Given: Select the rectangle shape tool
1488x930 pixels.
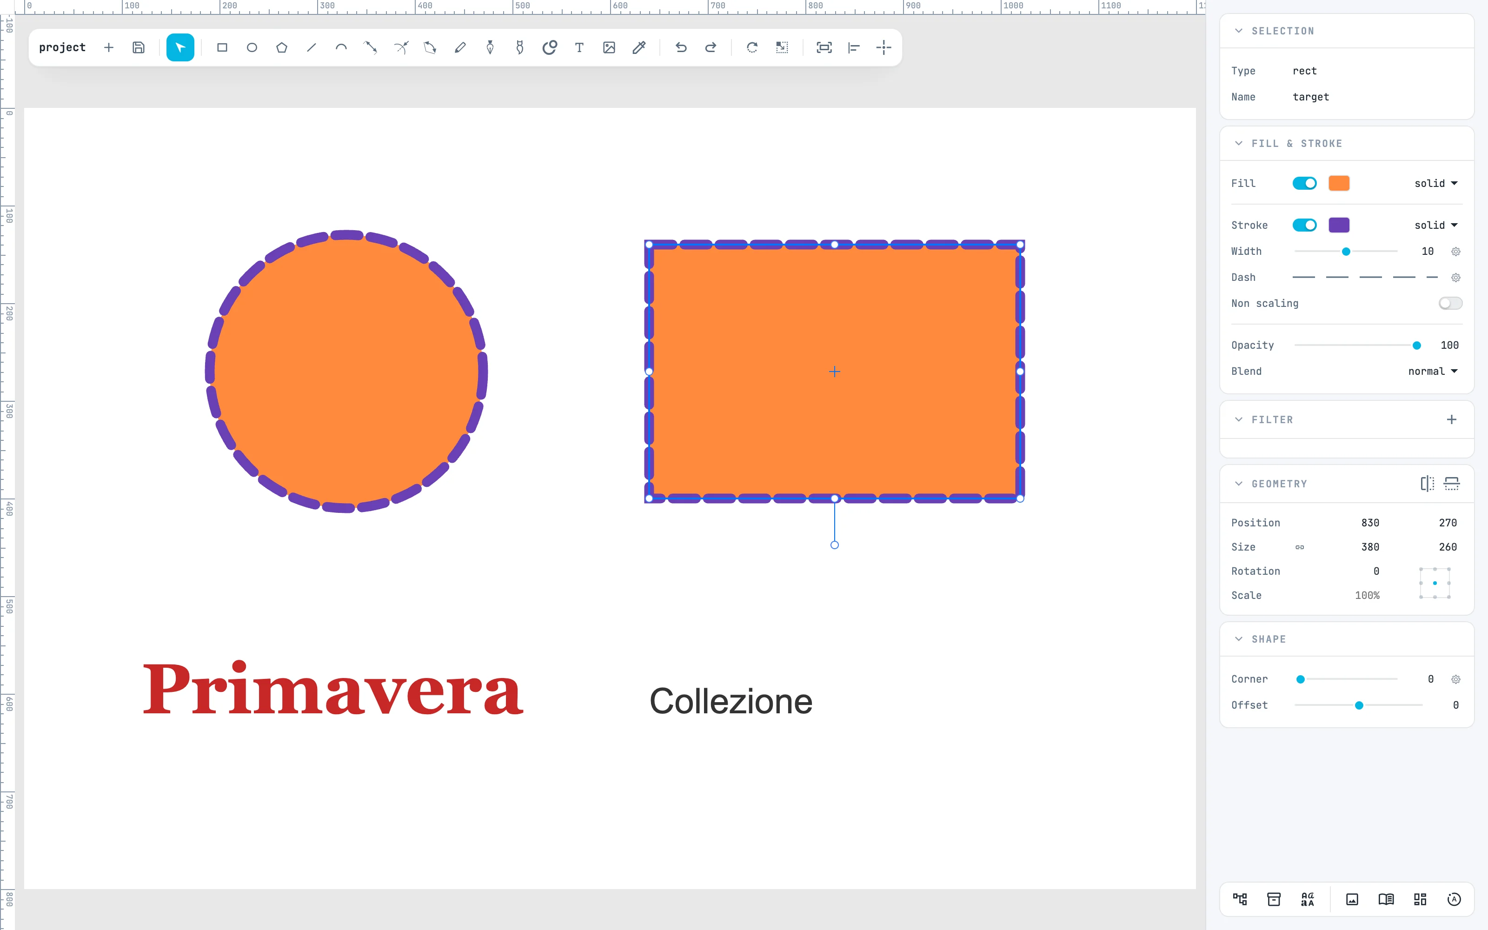Looking at the screenshot, I should [222, 47].
